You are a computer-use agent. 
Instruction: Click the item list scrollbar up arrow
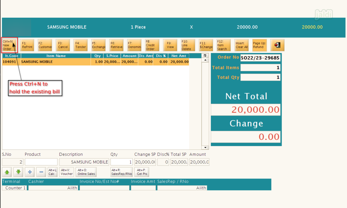[205, 60]
